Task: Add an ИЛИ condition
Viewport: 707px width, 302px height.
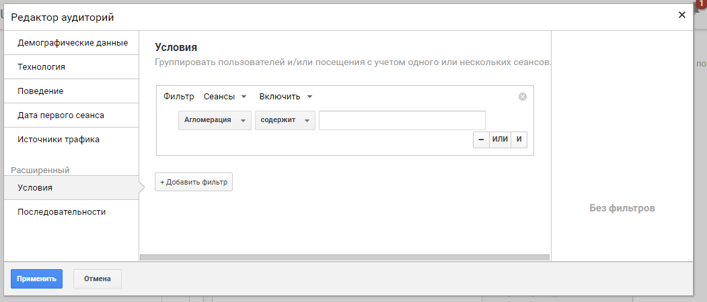Action: point(500,140)
